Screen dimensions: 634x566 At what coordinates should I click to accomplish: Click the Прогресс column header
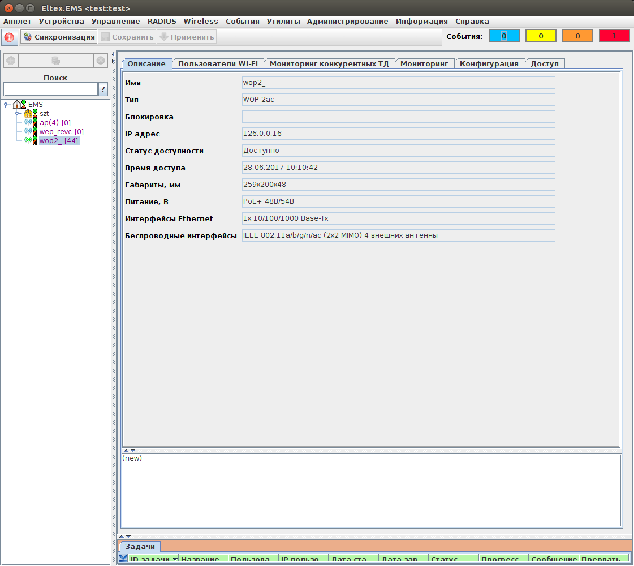click(503, 559)
